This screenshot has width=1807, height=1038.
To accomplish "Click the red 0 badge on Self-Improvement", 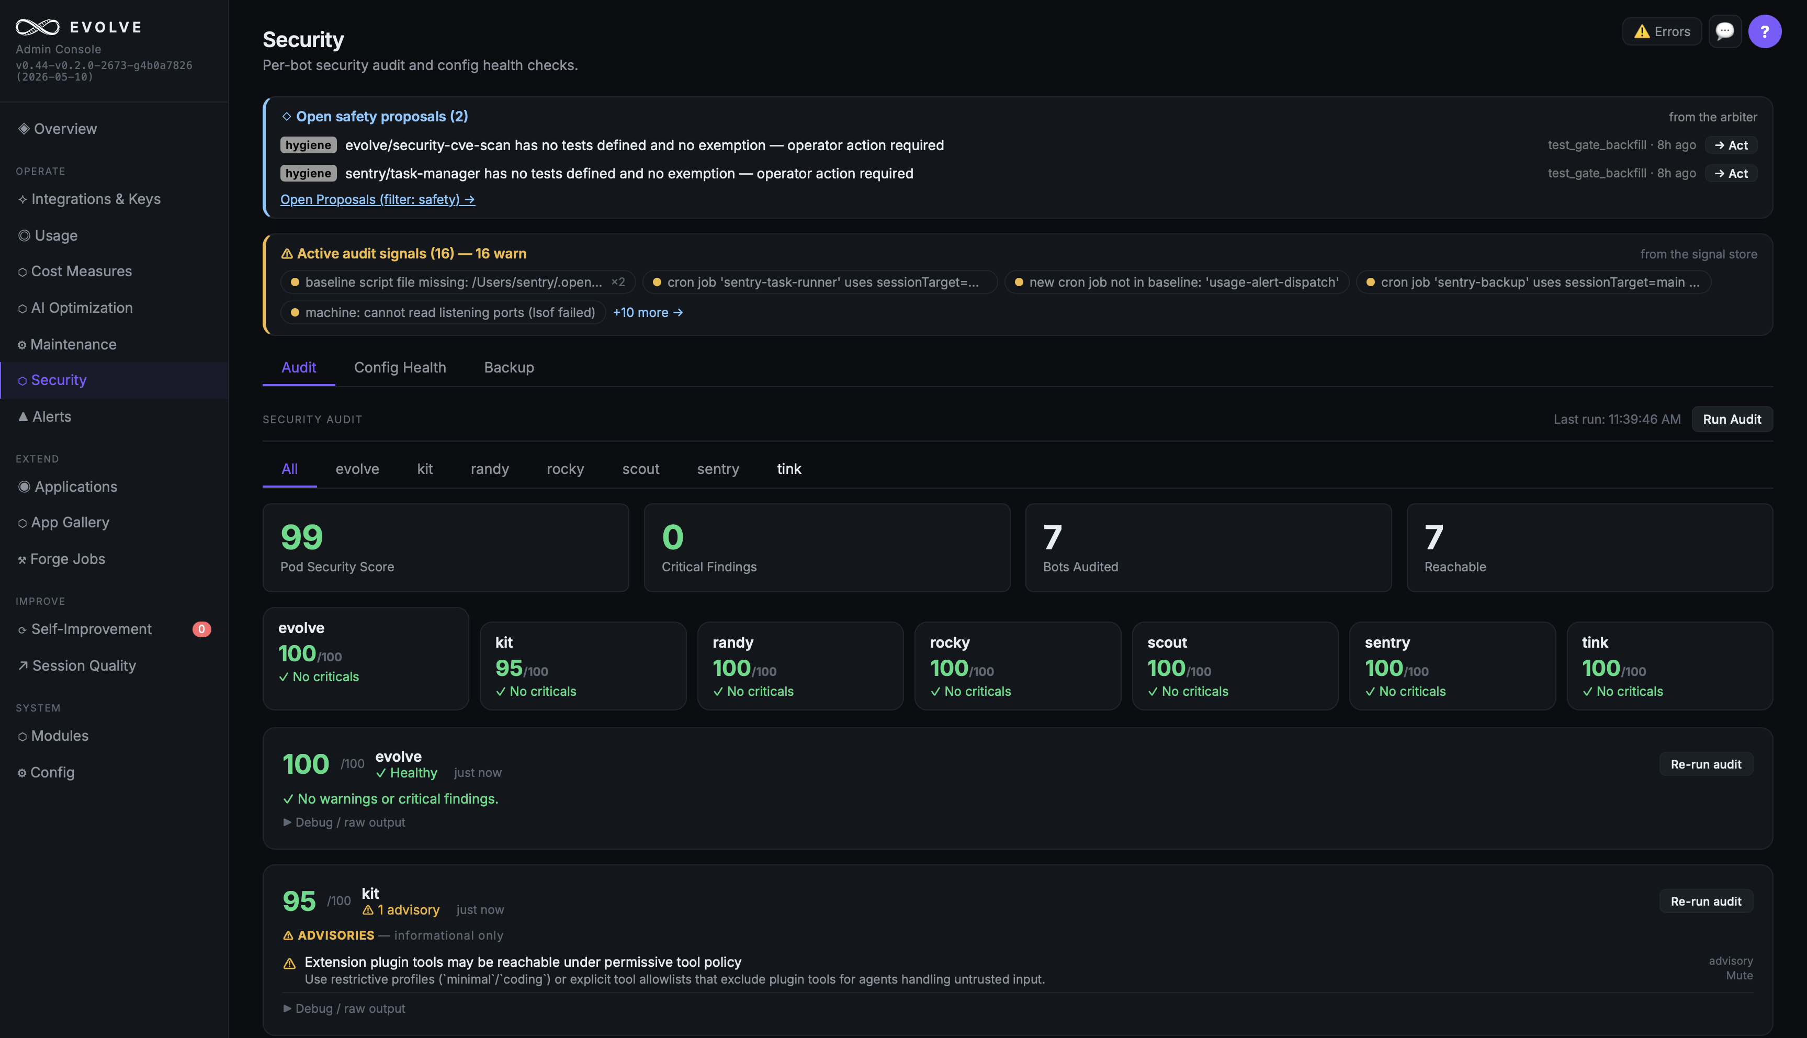I will [202, 629].
